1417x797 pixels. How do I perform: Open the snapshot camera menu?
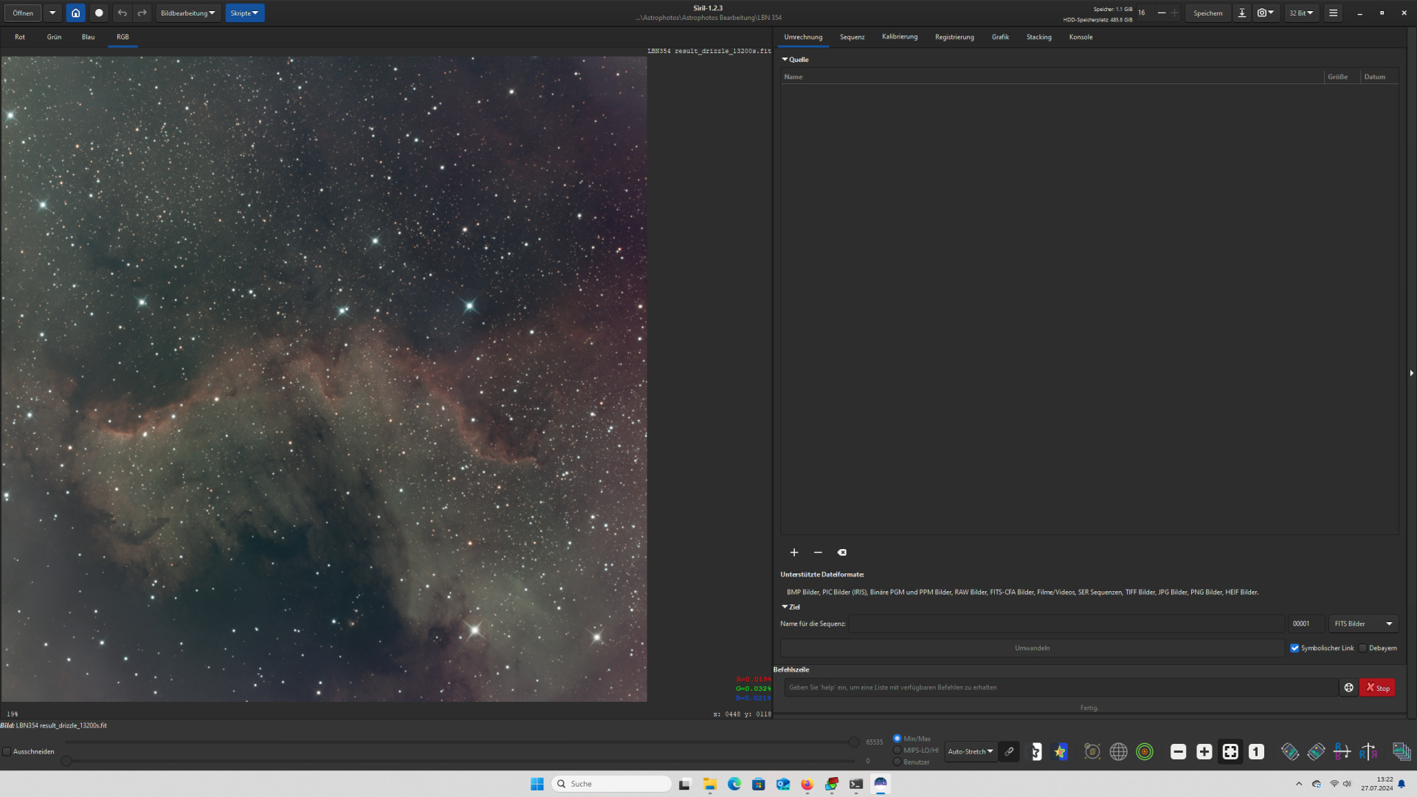(x=1266, y=13)
